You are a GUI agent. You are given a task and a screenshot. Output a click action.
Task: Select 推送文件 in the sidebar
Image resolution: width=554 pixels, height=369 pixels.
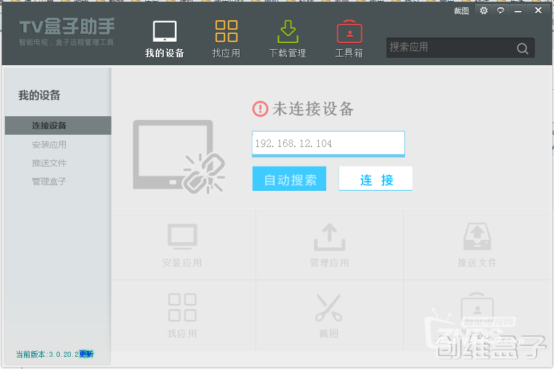pos(49,163)
